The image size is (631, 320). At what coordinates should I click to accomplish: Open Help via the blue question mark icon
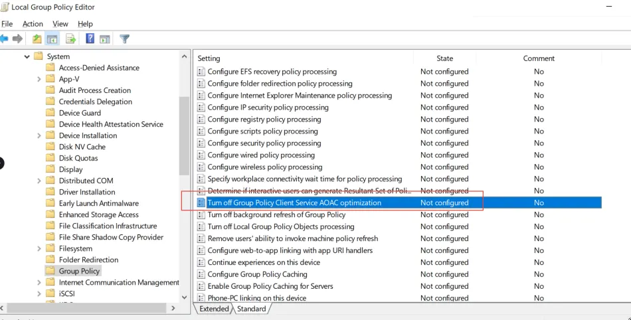tap(90, 39)
